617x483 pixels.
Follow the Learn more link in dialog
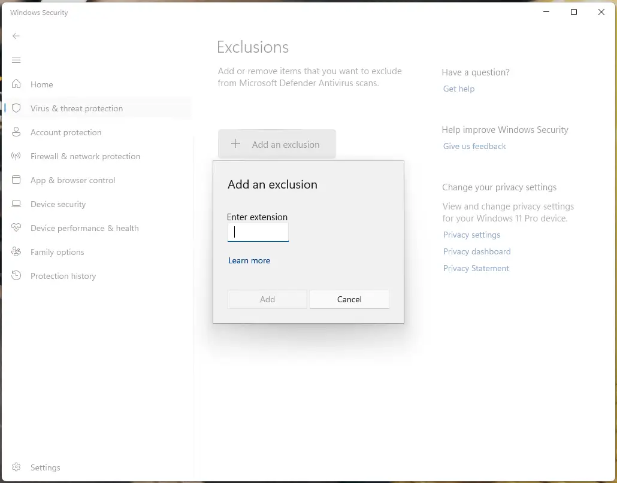click(x=249, y=260)
